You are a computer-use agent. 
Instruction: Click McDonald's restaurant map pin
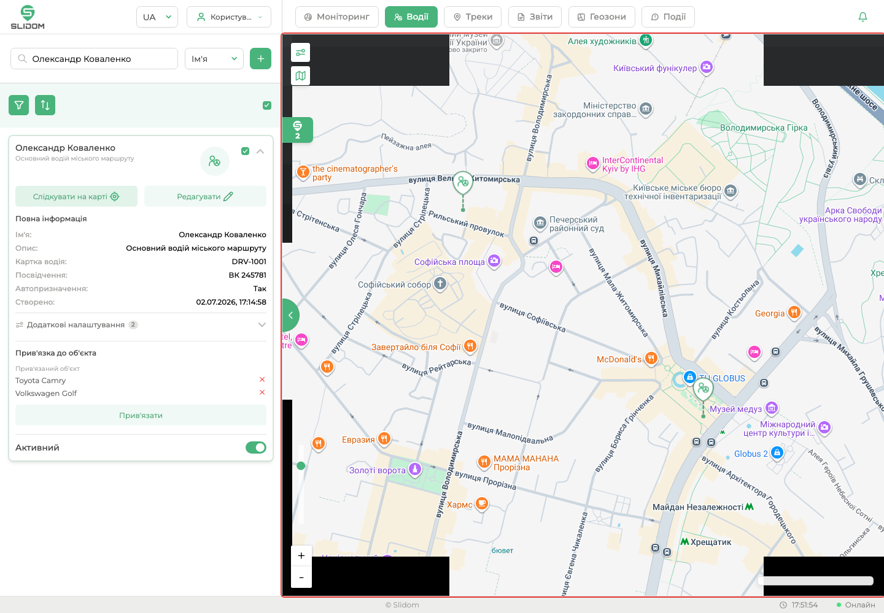[651, 359]
